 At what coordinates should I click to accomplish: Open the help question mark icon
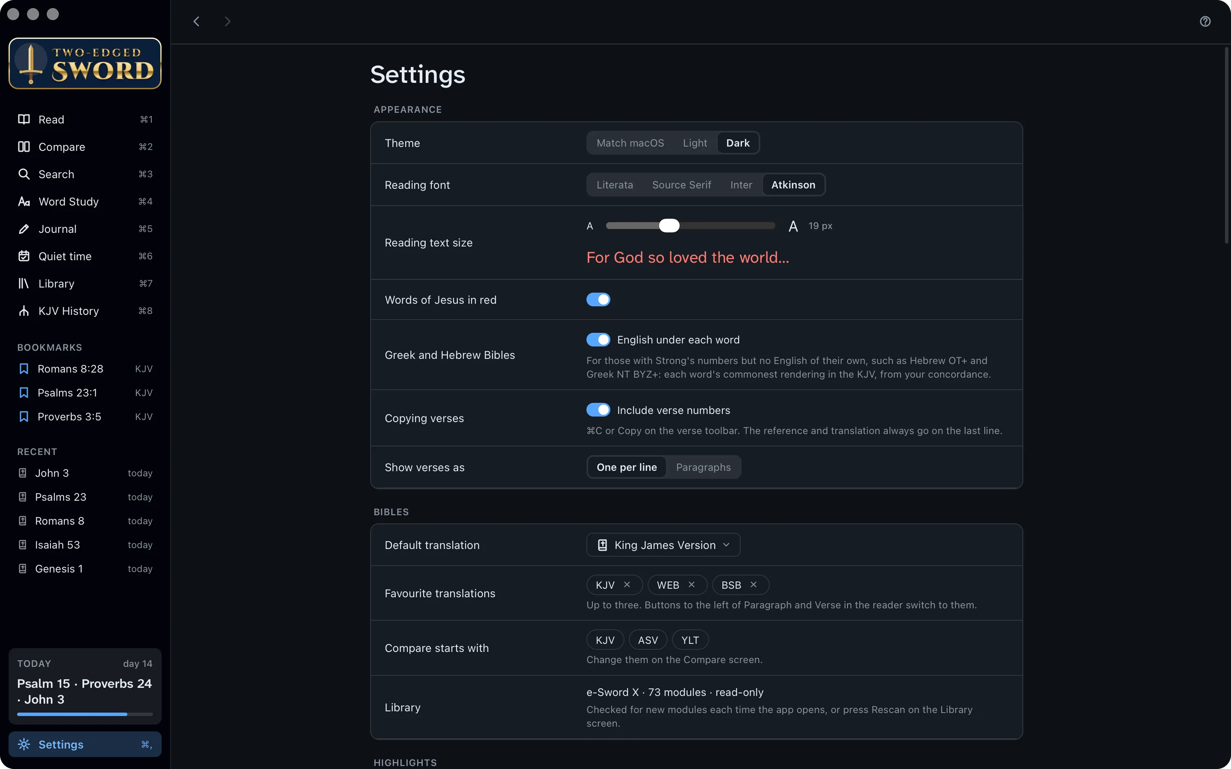tap(1205, 21)
